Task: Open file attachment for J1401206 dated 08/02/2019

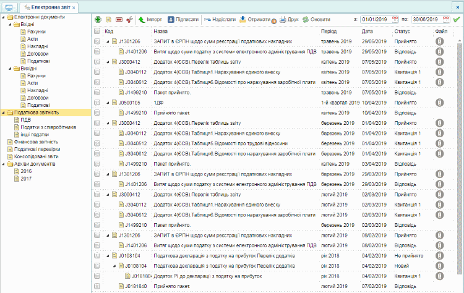Action: tap(440, 245)
